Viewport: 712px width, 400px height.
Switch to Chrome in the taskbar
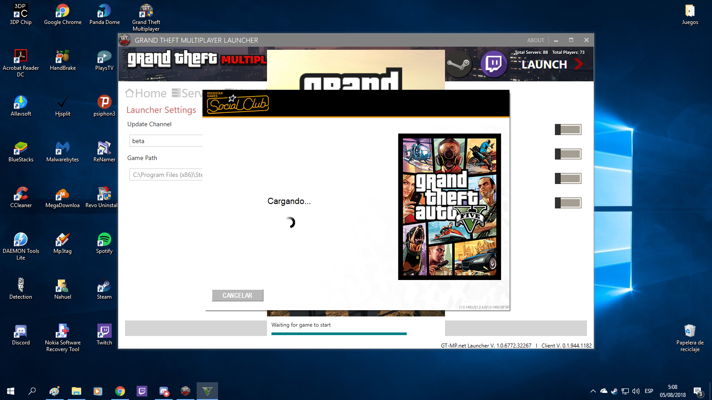[x=120, y=391]
